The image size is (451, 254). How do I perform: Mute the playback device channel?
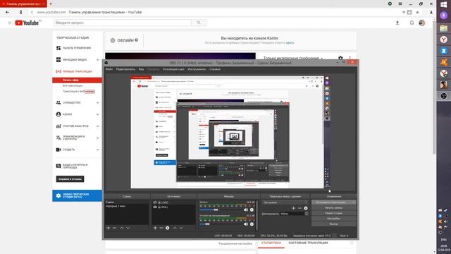246,224
